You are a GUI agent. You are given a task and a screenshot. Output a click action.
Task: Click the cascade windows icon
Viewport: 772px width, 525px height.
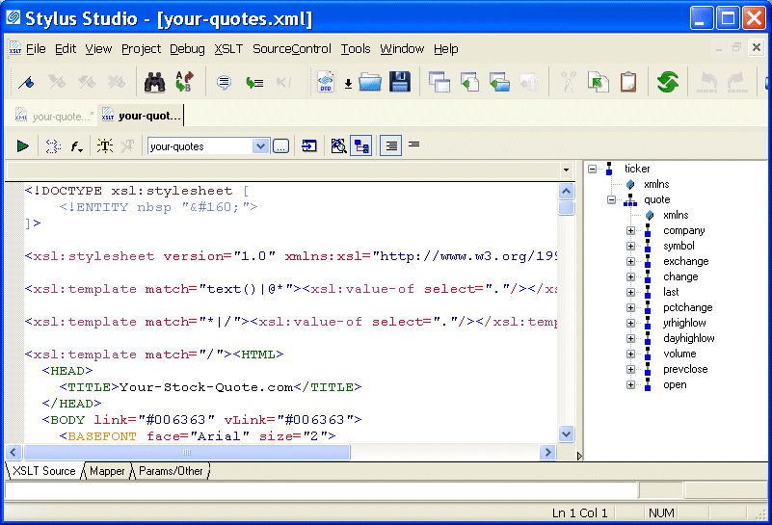click(x=439, y=83)
